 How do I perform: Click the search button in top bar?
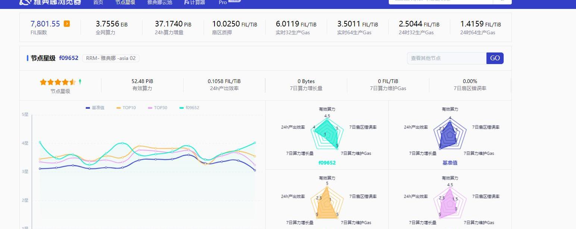502,1
